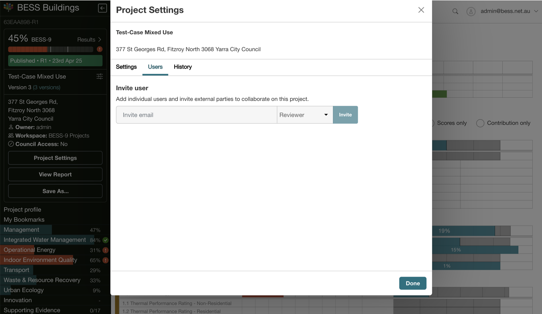Click the Operational Energy warning icon
Image resolution: width=542 pixels, height=314 pixels.
tap(106, 250)
